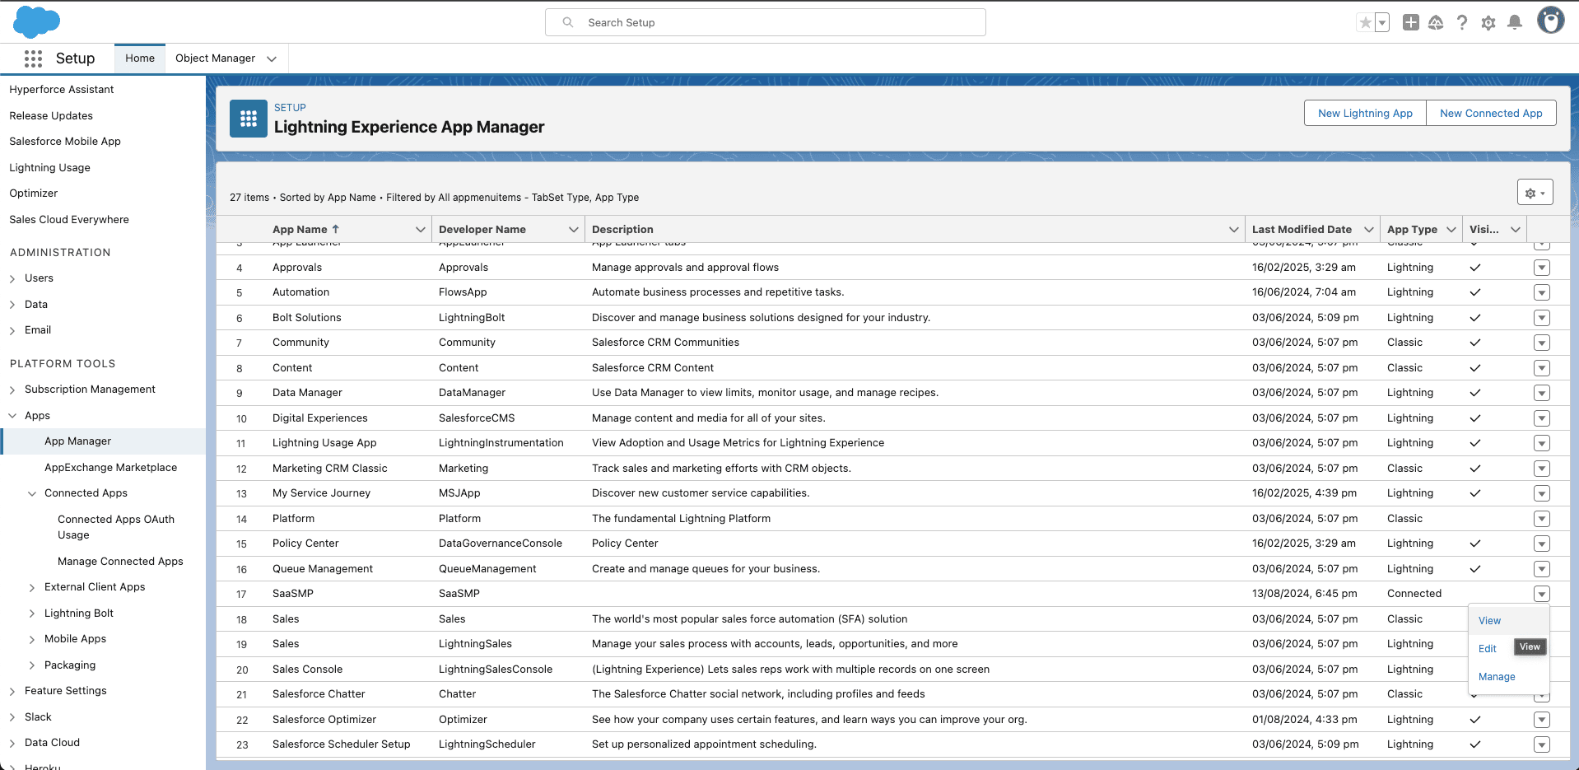The width and height of the screenshot is (1579, 770).
Task: Open row actions dropdown for Approvals
Action: 1542,268
